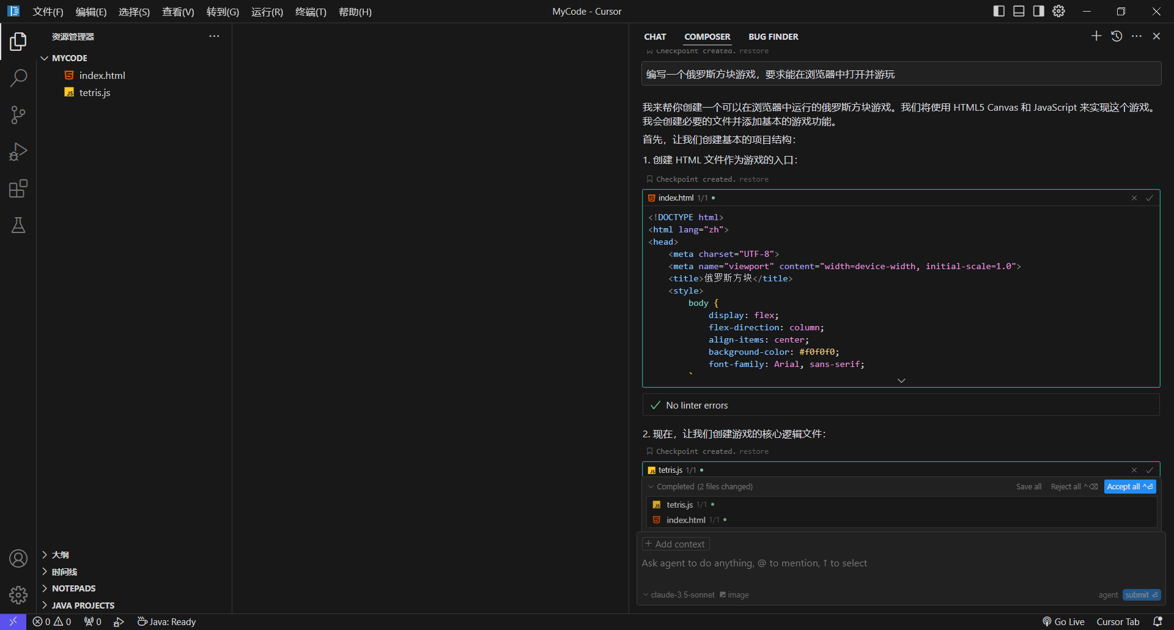The height and width of the screenshot is (630, 1174).
Task: Open the Extensions view icon
Action: click(18, 188)
